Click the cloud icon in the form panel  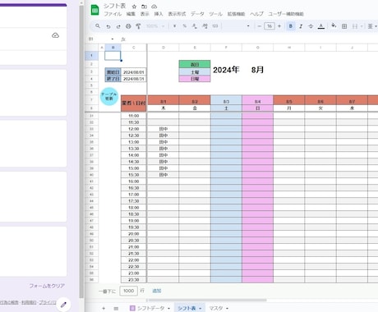(x=55, y=35)
